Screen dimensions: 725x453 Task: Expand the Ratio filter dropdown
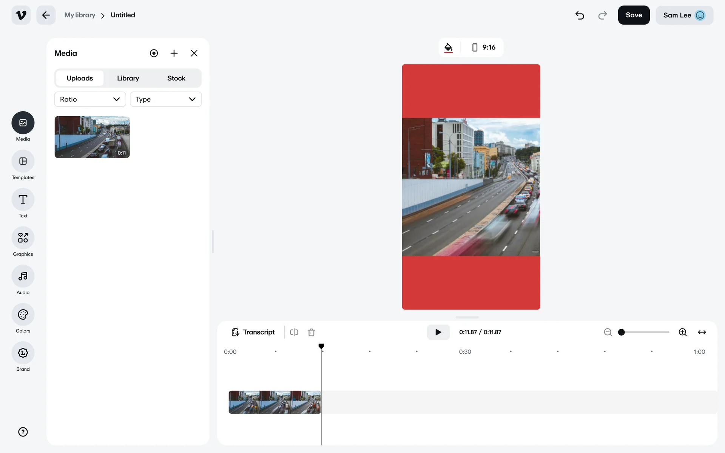90,99
